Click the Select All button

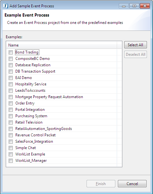(x=135, y=45)
